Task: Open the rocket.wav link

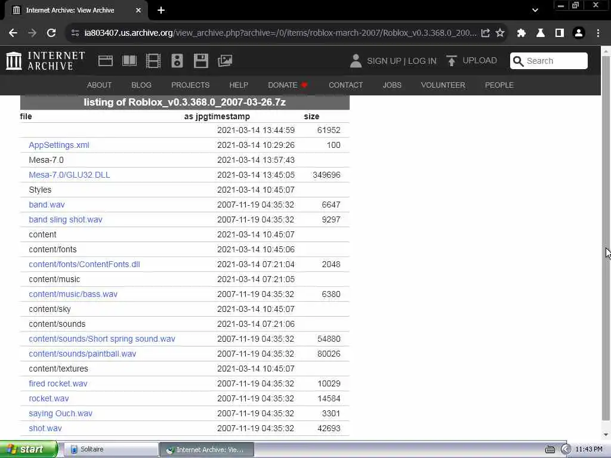Action: tap(49, 398)
